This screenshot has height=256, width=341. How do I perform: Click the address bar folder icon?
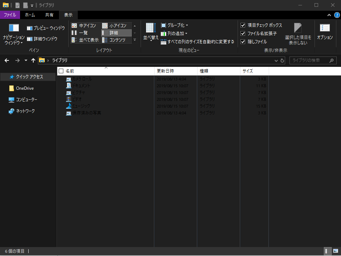[42, 60]
